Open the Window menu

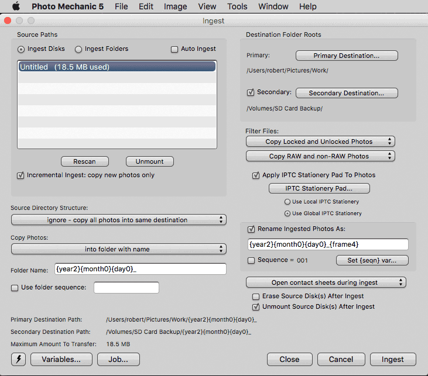point(273,6)
